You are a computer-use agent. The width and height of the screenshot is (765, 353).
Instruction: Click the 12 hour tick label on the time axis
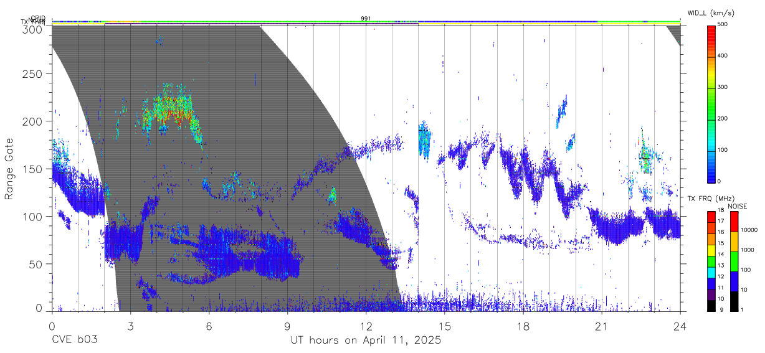[x=366, y=326]
